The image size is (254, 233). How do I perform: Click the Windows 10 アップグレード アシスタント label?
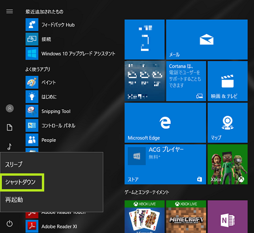click(78, 54)
